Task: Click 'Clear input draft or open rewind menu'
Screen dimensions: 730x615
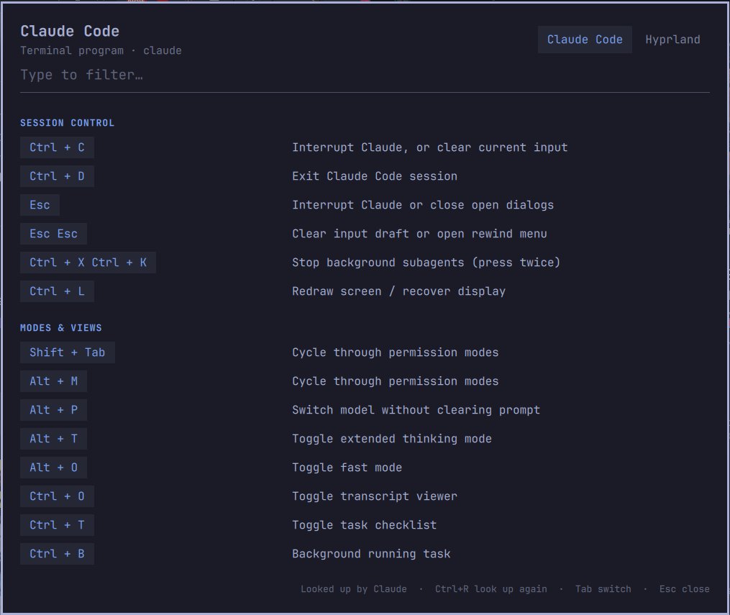Action: tap(419, 234)
